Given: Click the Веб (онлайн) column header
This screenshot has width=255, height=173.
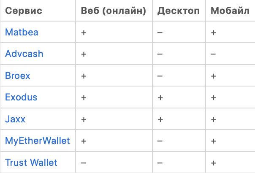Looking at the screenshot, I should 113,11.
